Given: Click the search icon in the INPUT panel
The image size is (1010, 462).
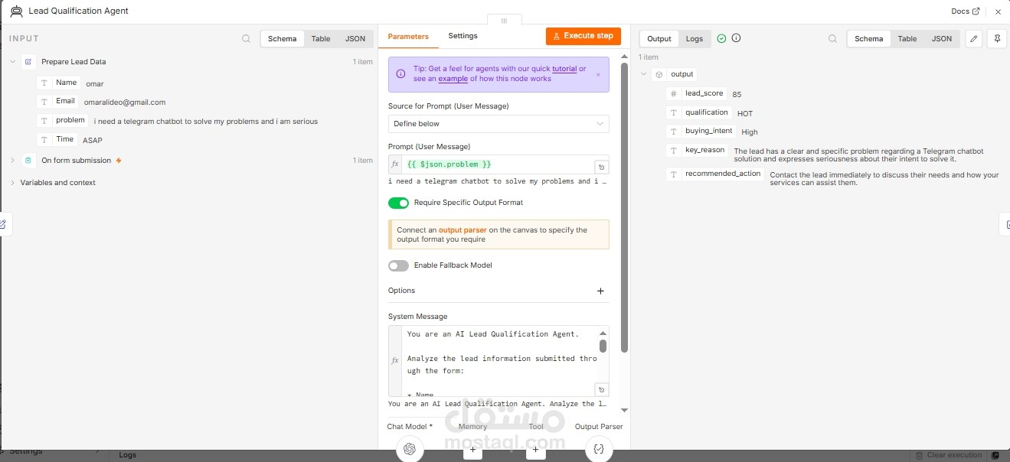Looking at the screenshot, I should pos(246,38).
